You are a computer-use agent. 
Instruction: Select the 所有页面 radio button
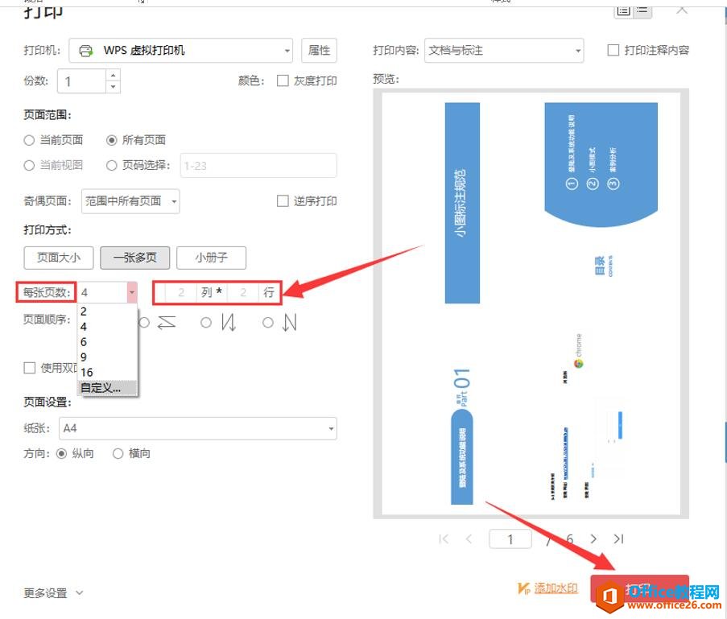(111, 140)
